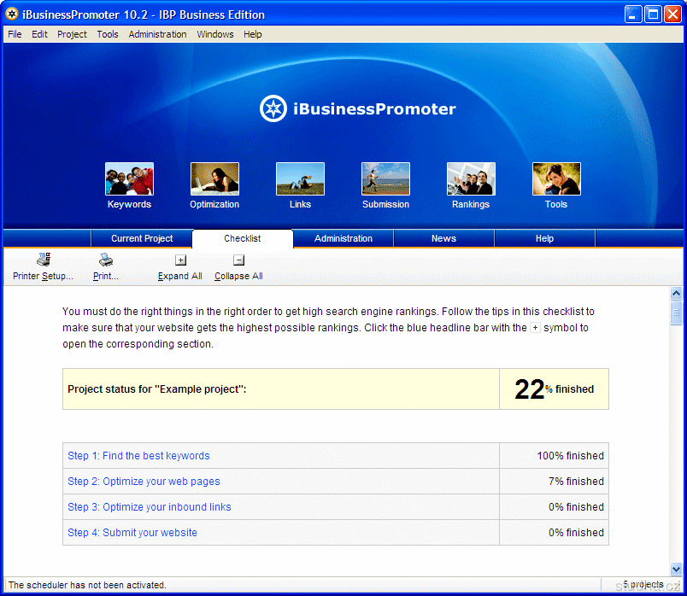The height and width of the screenshot is (596, 687).
Task: Open the Submission module icon
Action: click(x=385, y=179)
